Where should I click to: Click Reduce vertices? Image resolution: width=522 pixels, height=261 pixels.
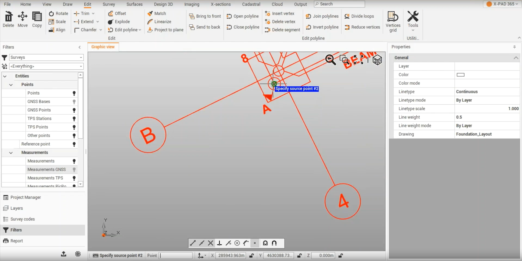coord(362,27)
